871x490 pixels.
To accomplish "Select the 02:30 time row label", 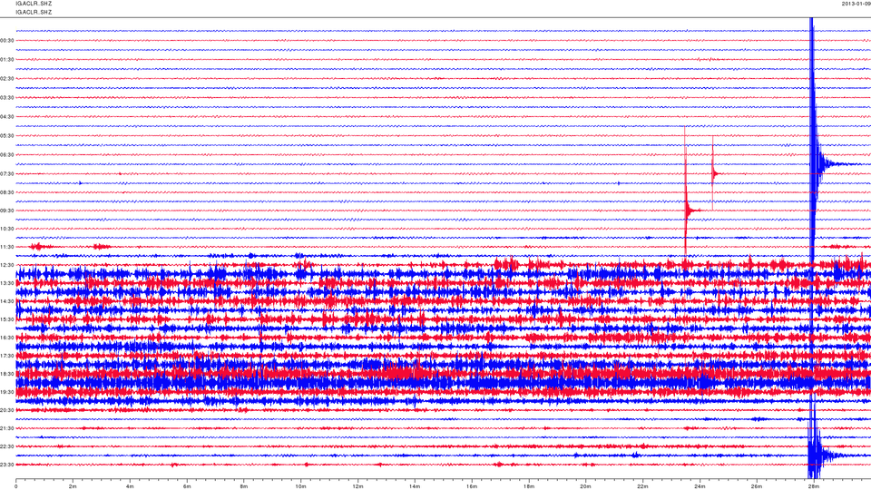I will 6,79.
